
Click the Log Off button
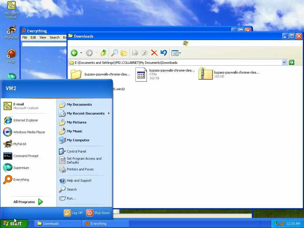coord(73,213)
